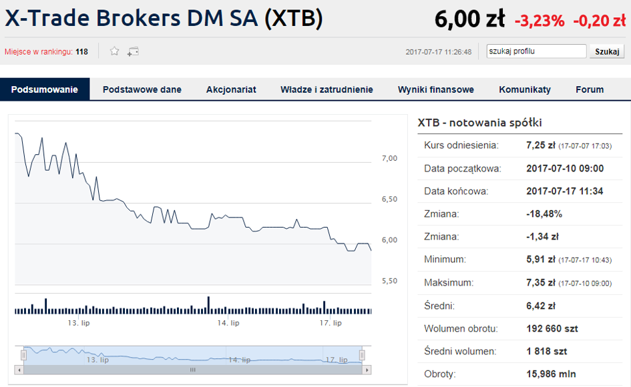This screenshot has height=387, width=631.
Task: Click the left range handle of navigator
Action: pos(23,355)
